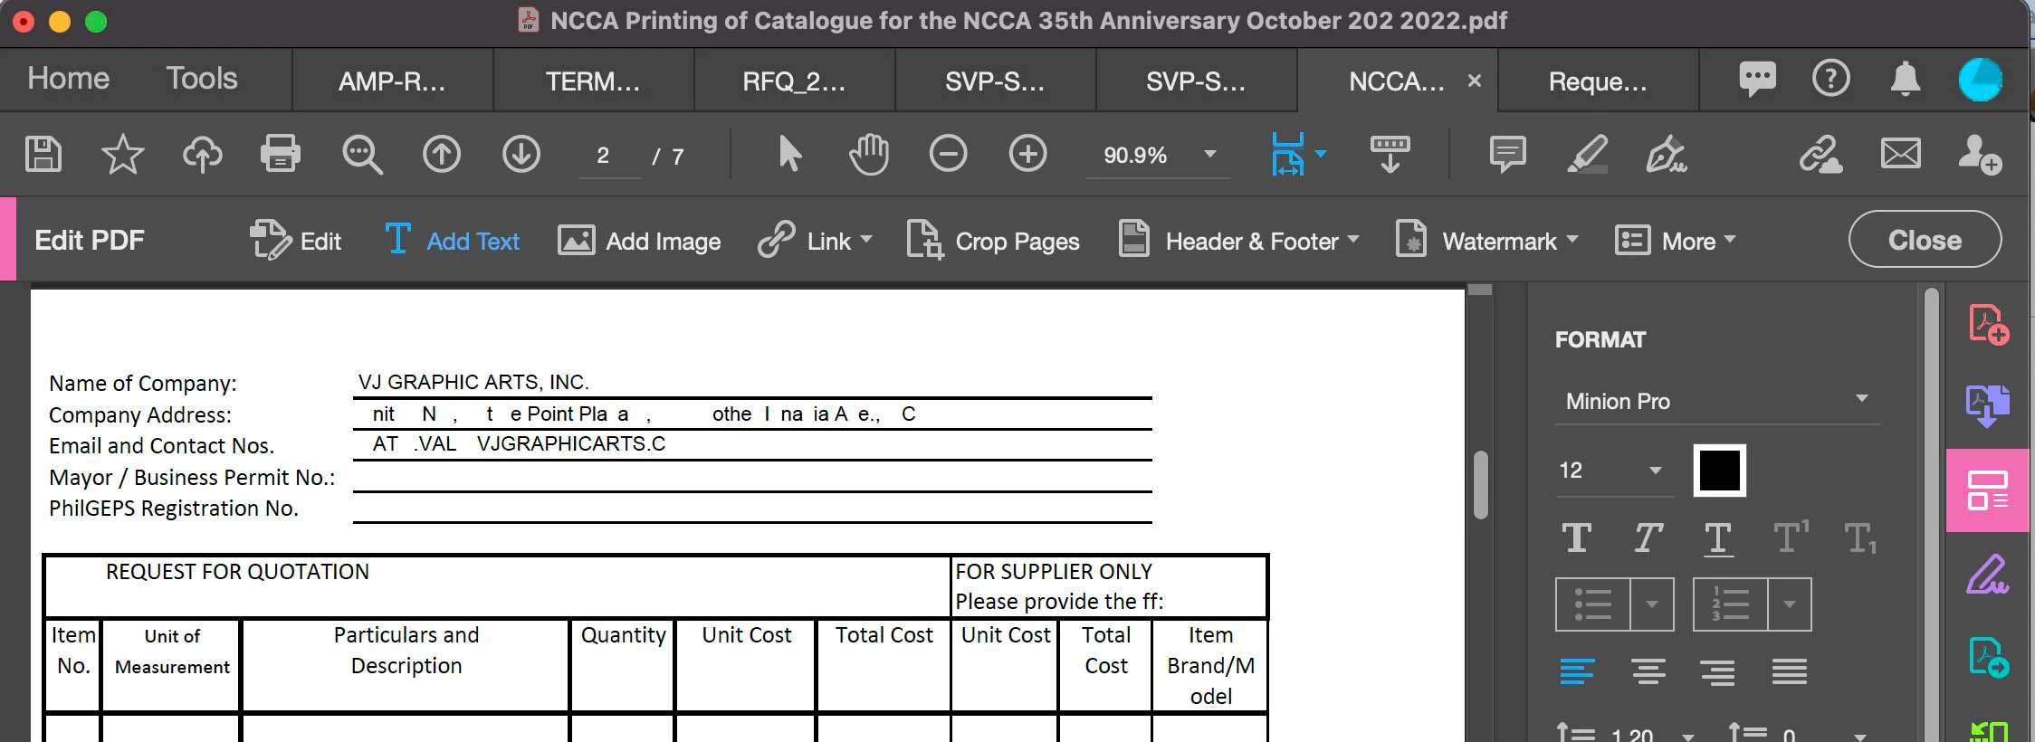Open the zoom level 90.9% dropdown

[1157, 155]
